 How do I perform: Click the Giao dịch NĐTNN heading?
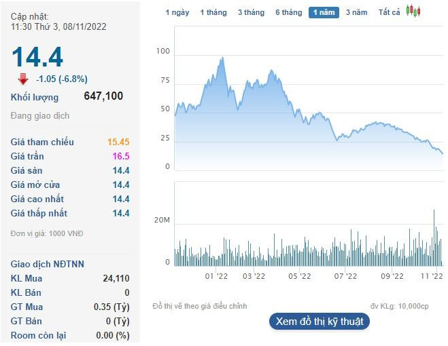coord(48,264)
